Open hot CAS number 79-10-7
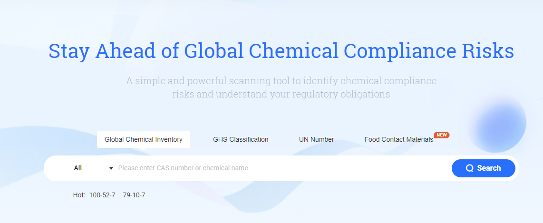543x223 pixels. tap(134, 195)
